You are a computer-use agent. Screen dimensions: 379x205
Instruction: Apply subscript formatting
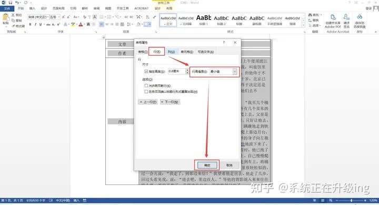pos(53,24)
